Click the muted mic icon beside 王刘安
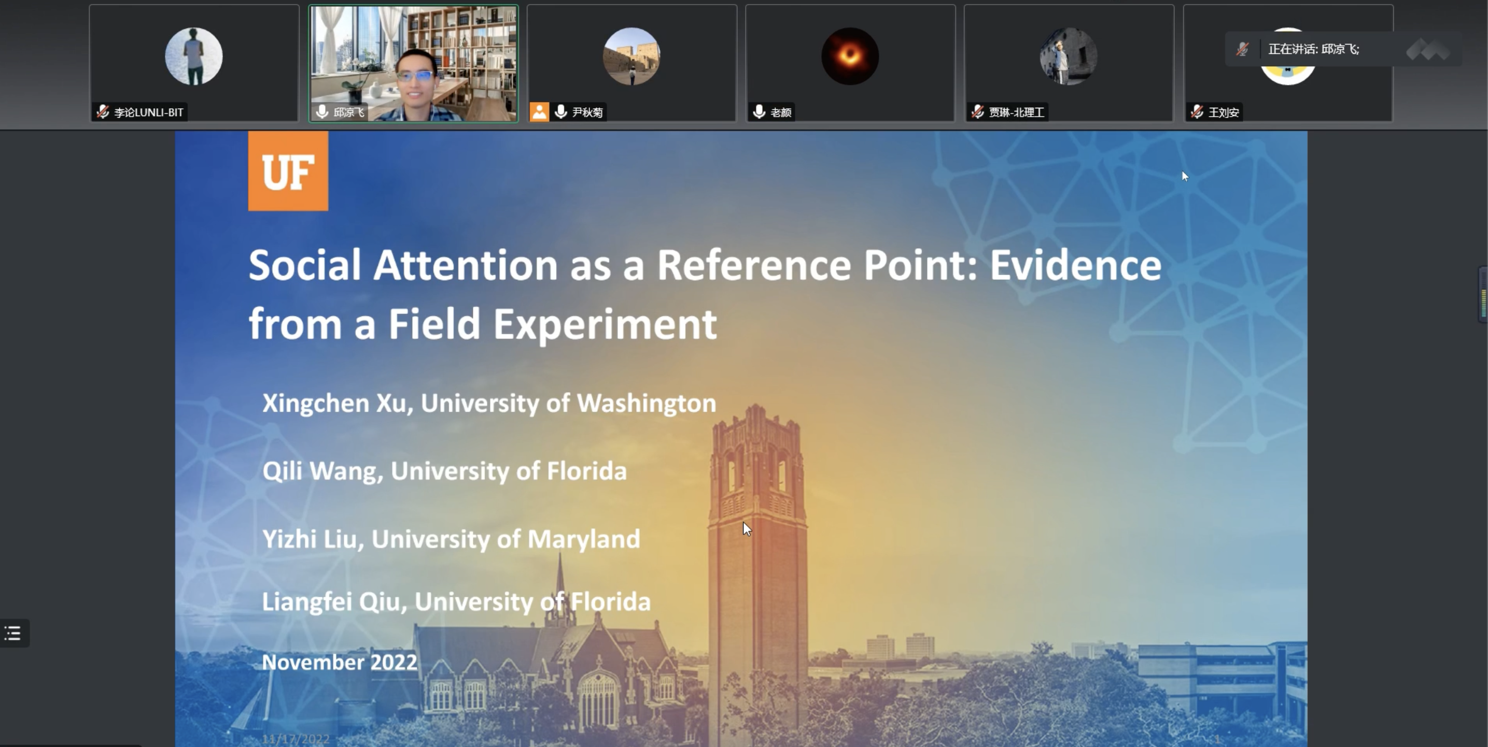This screenshot has height=747, width=1488. pos(1198,112)
